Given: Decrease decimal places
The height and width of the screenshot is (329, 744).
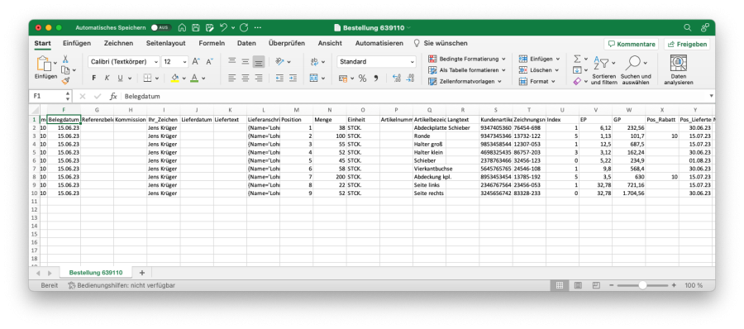Looking at the screenshot, I should (409, 79).
